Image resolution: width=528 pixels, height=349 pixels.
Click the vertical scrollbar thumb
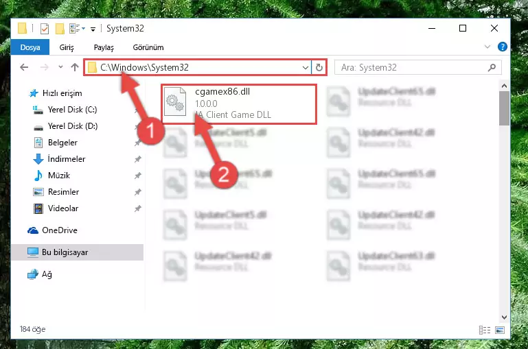pos(504,108)
